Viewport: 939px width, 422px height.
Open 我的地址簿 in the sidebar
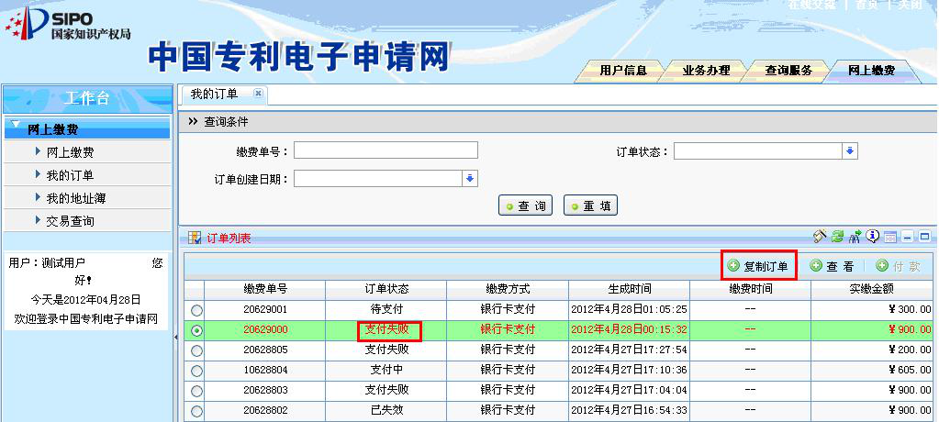[x=83, y=198]
